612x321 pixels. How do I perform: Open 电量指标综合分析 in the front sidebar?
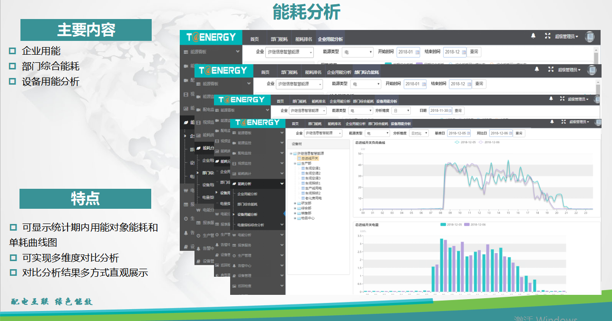[x=251, y=225]
